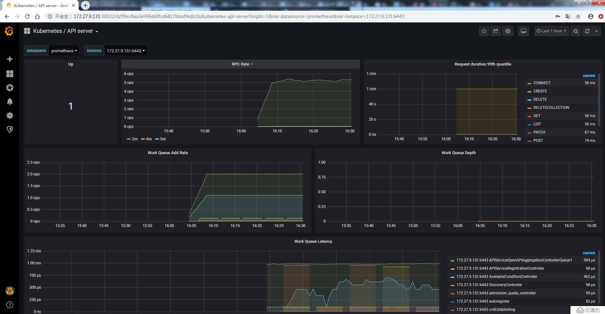Open the Work Queue Add Rate panel menu
The width and height of the screenshot is (605, 314).
click(x=168, y=153)
